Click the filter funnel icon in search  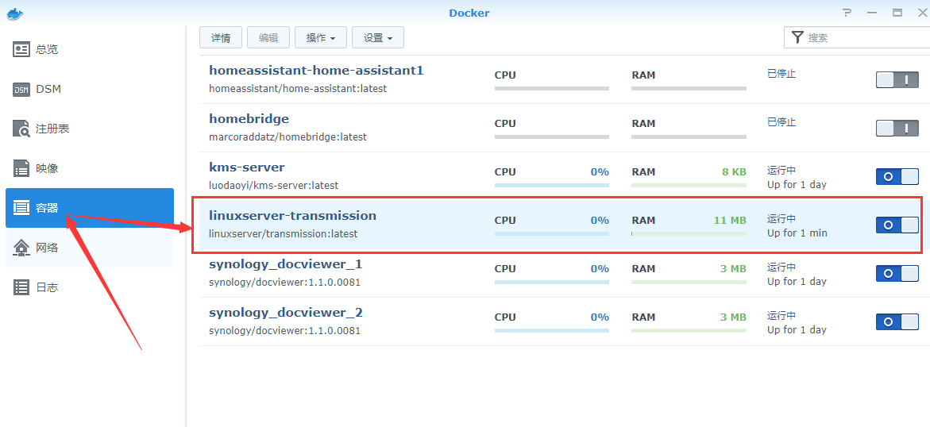tap(797, 37)
